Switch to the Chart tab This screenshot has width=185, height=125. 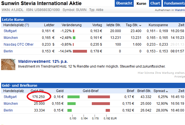tap(155, 3)
